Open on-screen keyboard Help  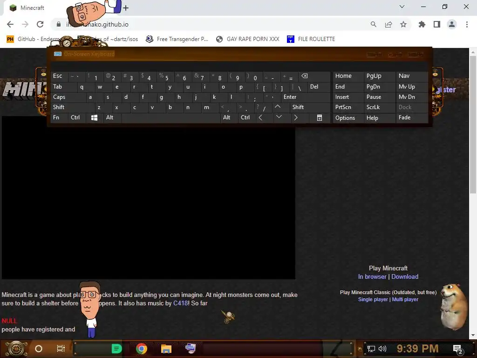[379, 118]
